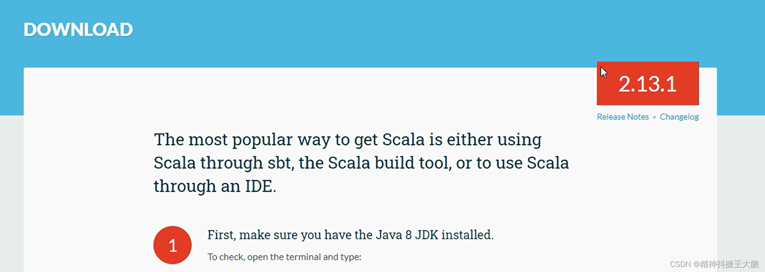Click the DOWNLOAD page heading
Screen dimensions: 765x272
(78, 30)
